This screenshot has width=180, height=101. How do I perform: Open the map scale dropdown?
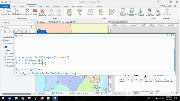click(49, 93)
